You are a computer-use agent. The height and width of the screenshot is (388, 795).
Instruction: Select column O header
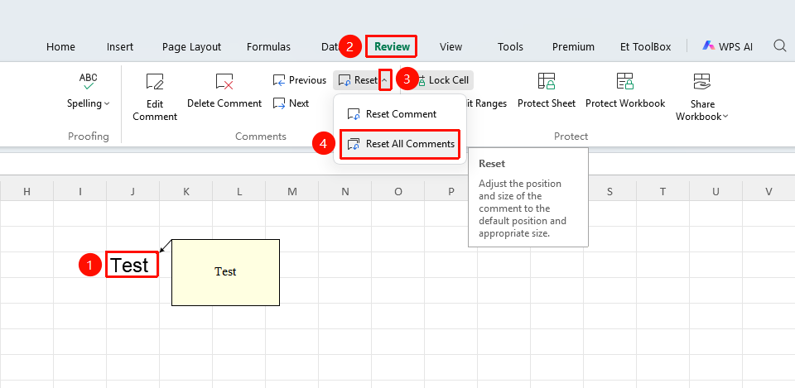[398, 191]
